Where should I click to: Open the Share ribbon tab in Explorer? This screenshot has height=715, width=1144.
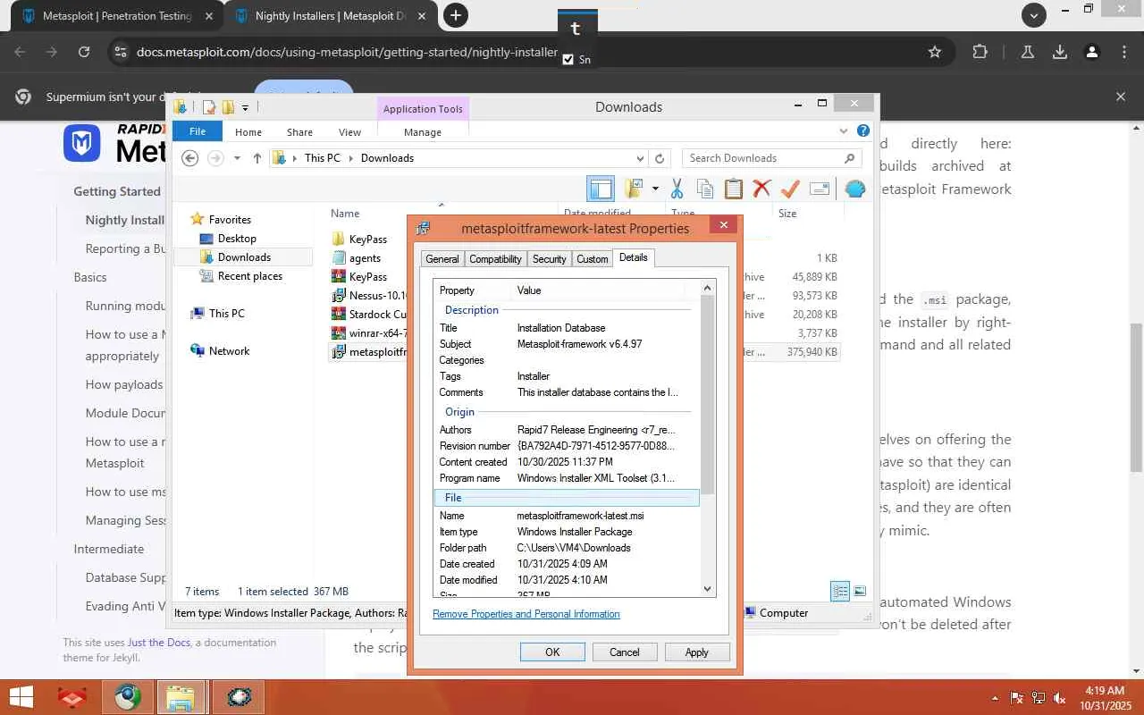coord(299,132)
